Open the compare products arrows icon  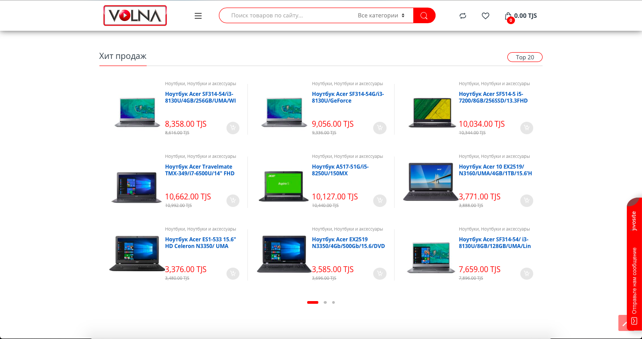pyautogui.click(x=463, y=16)
